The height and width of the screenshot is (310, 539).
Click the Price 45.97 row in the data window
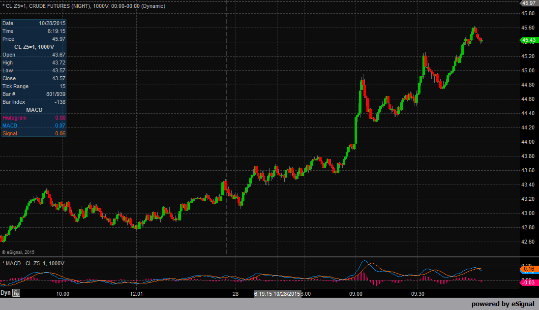pyautogui.click(x=33, y=39)
